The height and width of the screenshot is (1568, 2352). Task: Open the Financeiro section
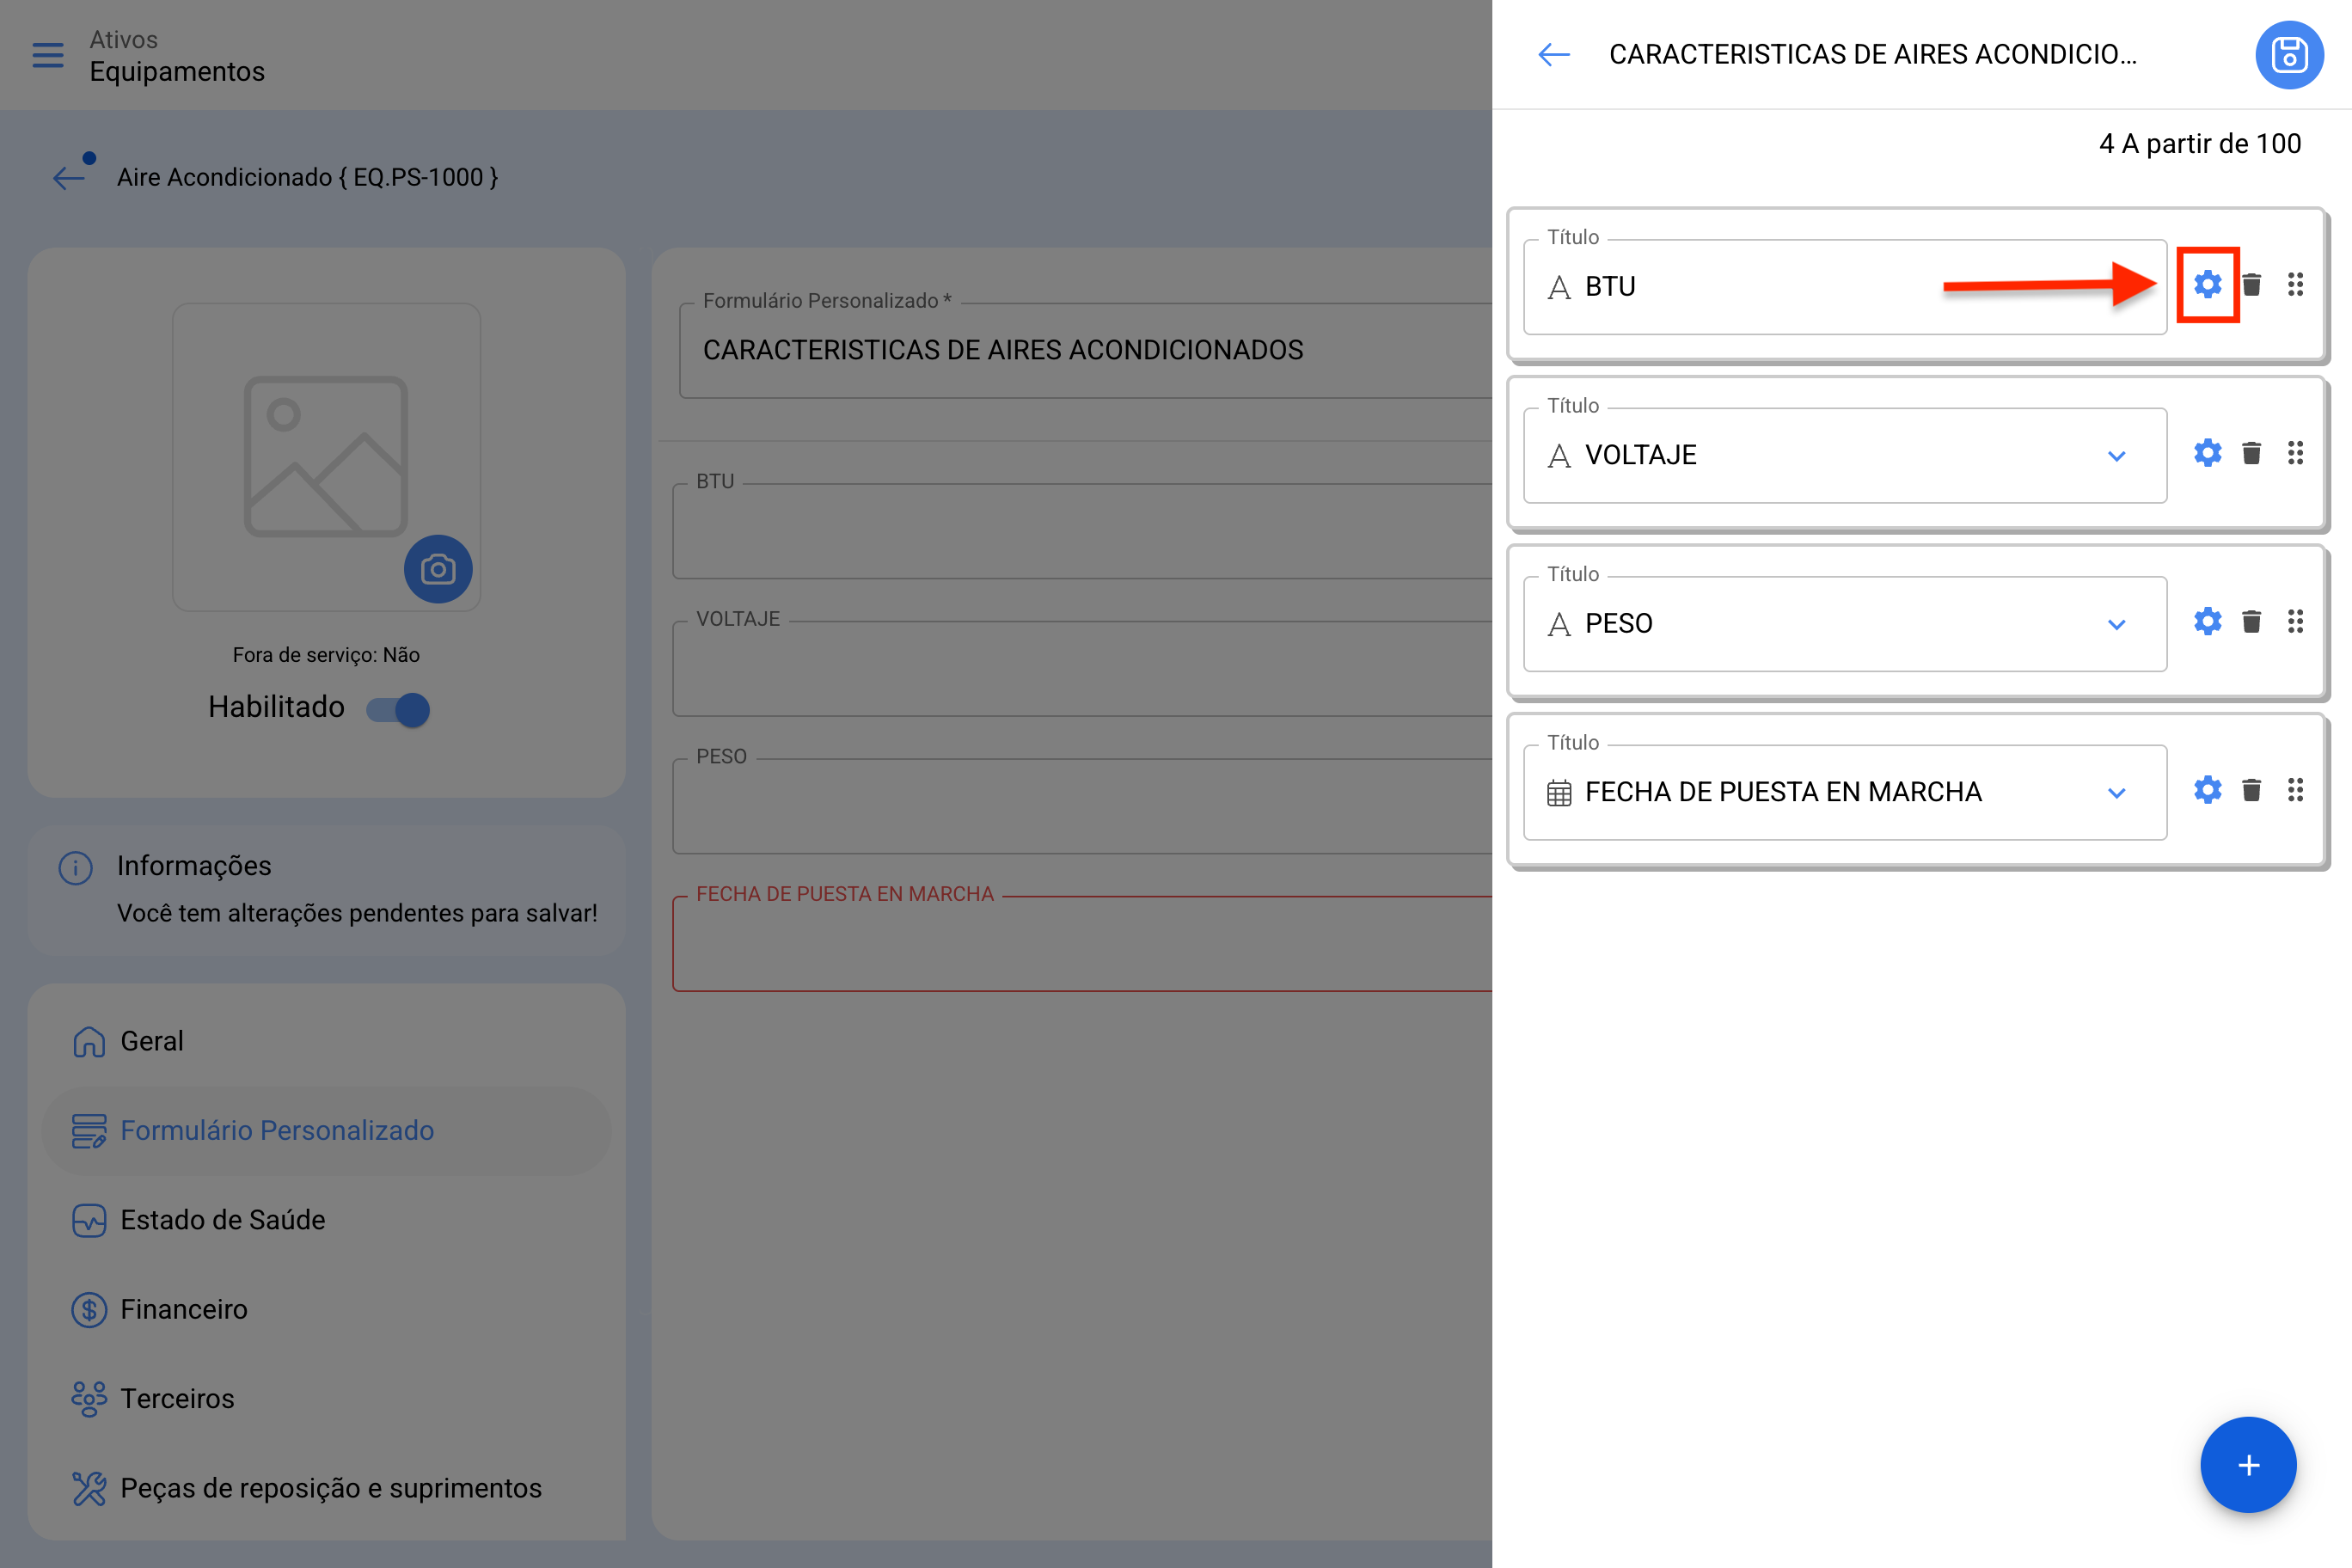327,1310
